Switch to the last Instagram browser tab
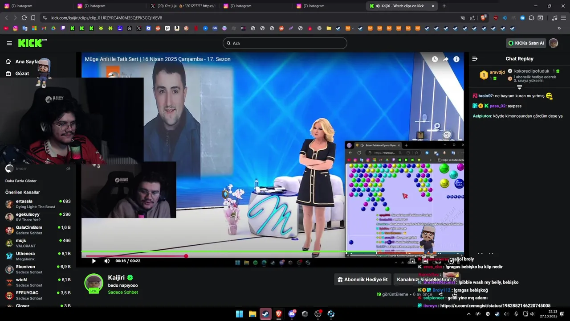This screenshot has width=570, height=321. click(329, 6)
